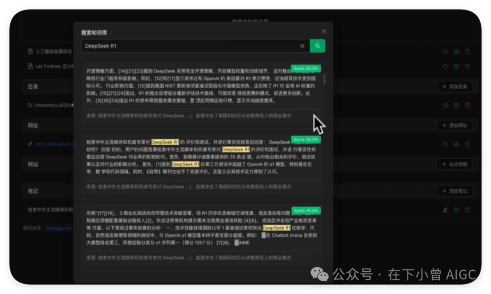The height and width of the screenshot is (294, 491).
Task: Click the 网址 section header
Action: click(33, 125)
